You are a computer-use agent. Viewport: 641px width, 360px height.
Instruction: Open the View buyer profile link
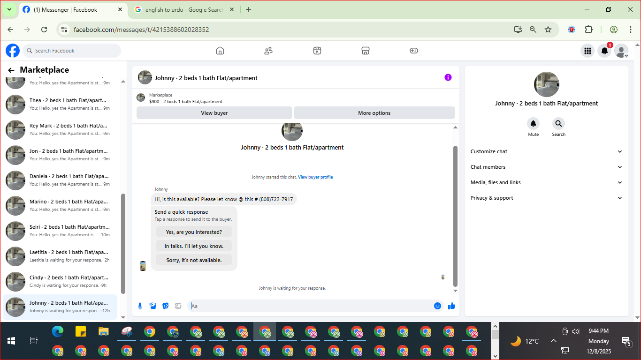point(315,177)
